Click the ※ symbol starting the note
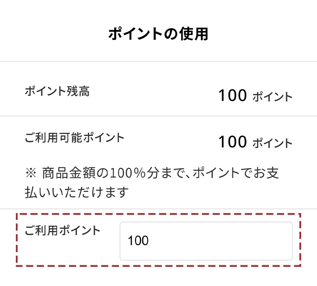The width and height of the screenshot is (317, 286). [30, 173]
